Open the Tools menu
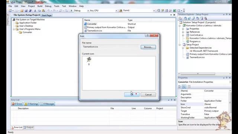238x134 pixels. coord(57,6)
